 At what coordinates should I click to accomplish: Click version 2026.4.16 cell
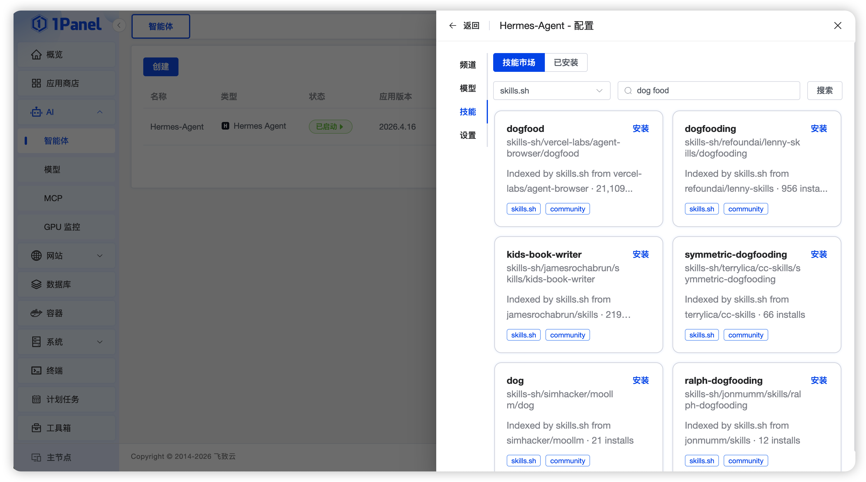point(397,127)
